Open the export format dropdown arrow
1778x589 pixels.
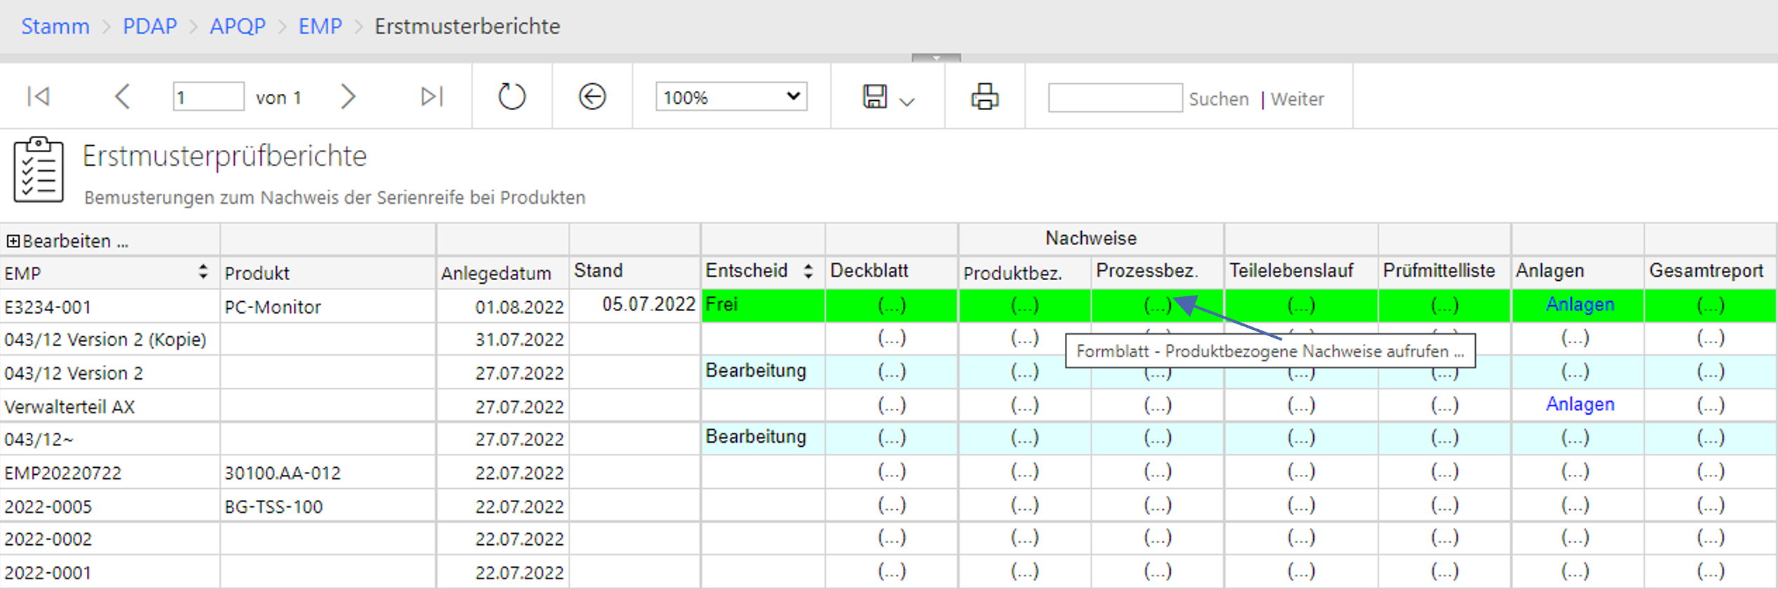pyautogui.click(x=907, y=102)
